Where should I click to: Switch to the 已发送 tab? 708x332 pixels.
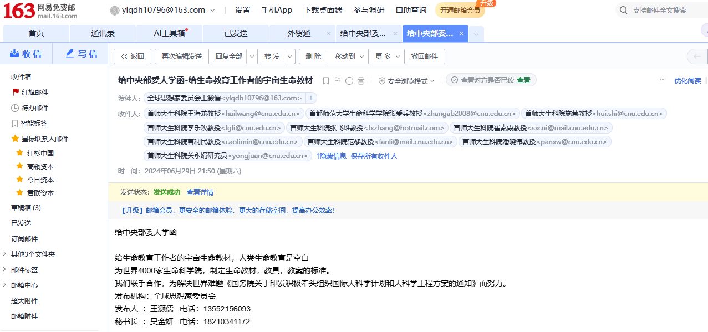(x=236, y=33)
